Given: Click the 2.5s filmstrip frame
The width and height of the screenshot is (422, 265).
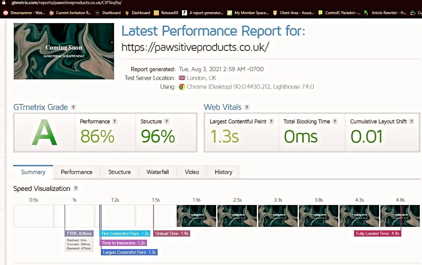Looking at the screenshot, I should [237, 216].
